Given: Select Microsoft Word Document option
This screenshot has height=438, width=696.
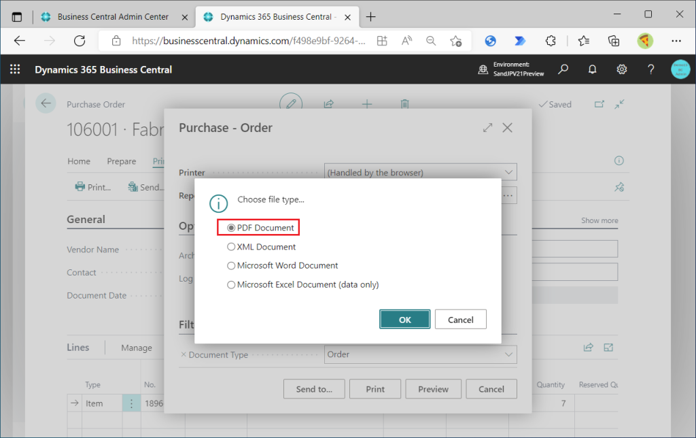Looking at the screenshot, I should pos(282,266).
